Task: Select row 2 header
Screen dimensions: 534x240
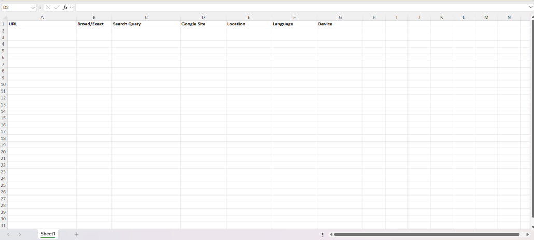Action: (x=4, y=31)
